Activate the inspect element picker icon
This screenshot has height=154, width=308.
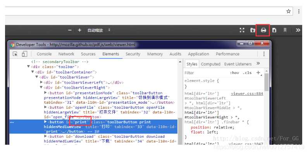point(15,54)
